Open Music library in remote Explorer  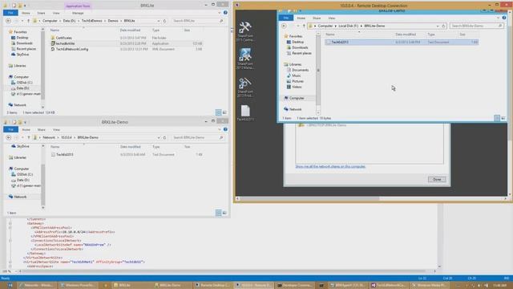294,75
